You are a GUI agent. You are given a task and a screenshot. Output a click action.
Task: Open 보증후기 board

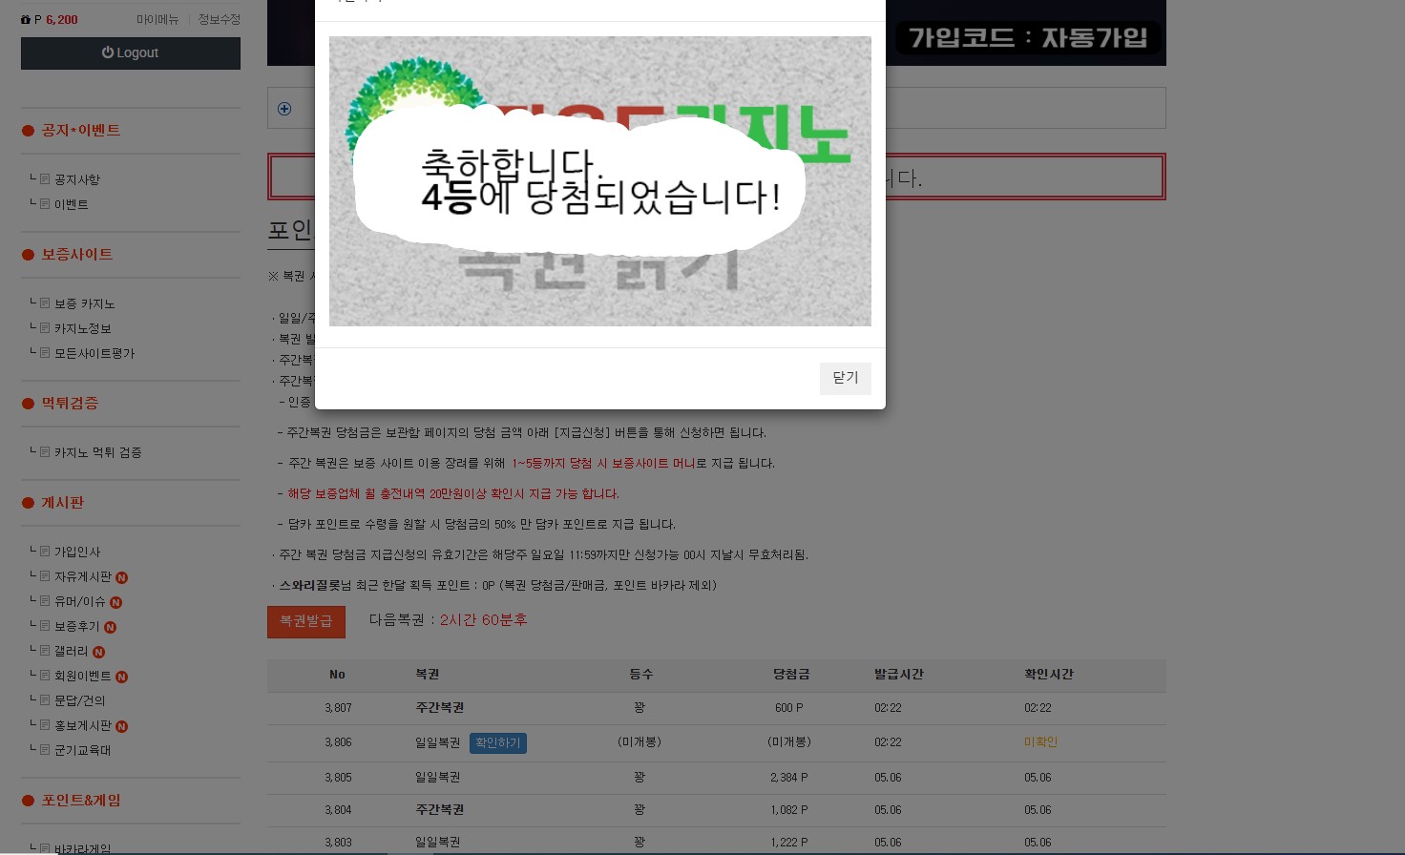pyautogui.click(x=77, y=626)
